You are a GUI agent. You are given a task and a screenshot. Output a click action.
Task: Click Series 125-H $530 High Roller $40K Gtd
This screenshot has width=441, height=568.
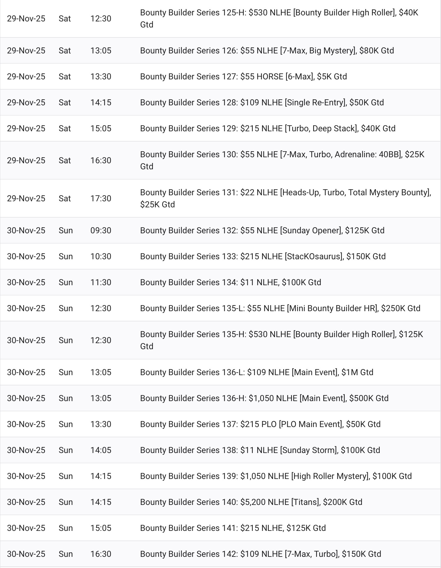coord(279,13)
